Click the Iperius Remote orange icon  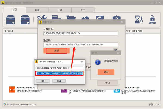(x=12, y=89)
